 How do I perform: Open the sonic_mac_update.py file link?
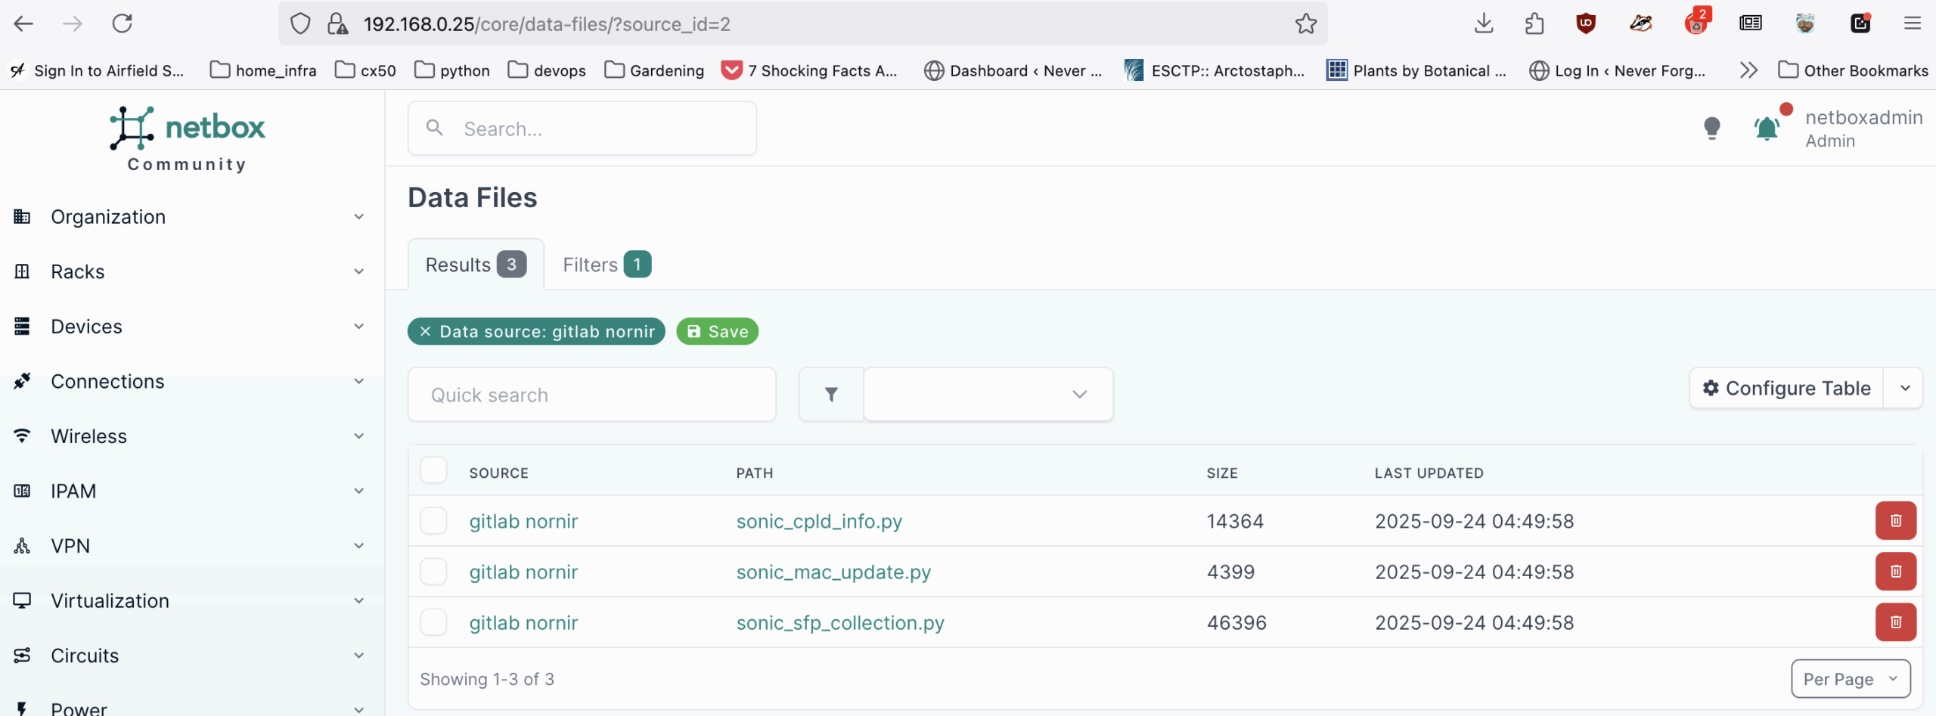833,572
